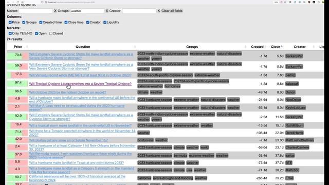The image size is (329, 185).
Task: Toggle the Liquidity column checkbox
Action: click(x=105, y=22)
